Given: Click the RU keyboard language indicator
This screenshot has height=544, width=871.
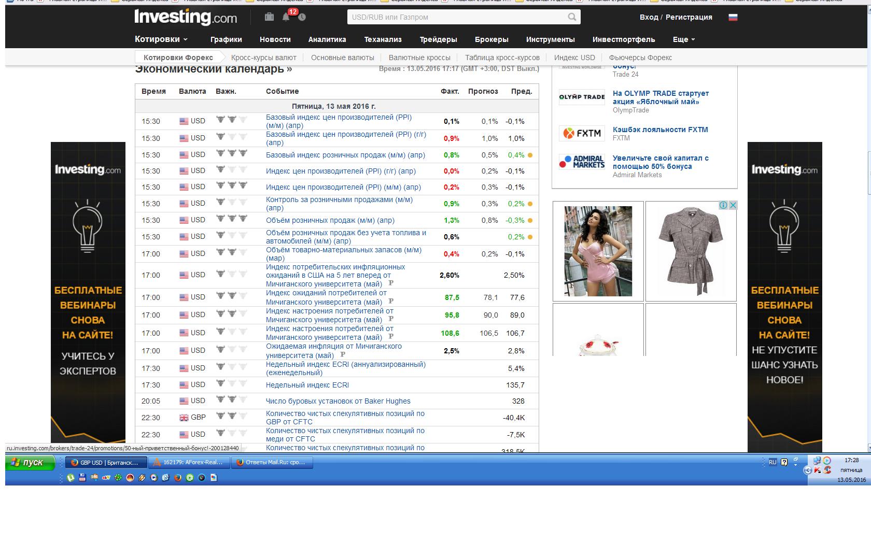Looking at the screenshot, I should click(x=773, y=462).
